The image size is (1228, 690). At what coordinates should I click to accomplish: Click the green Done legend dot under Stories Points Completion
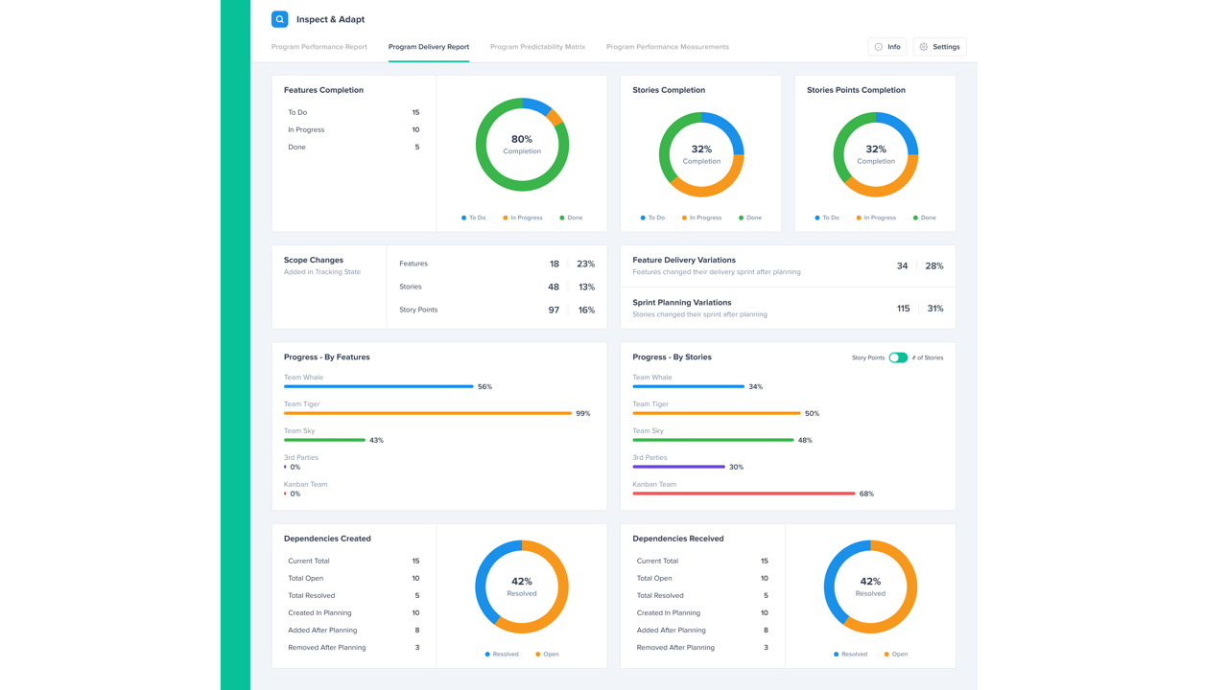click(x=915, y=218)
